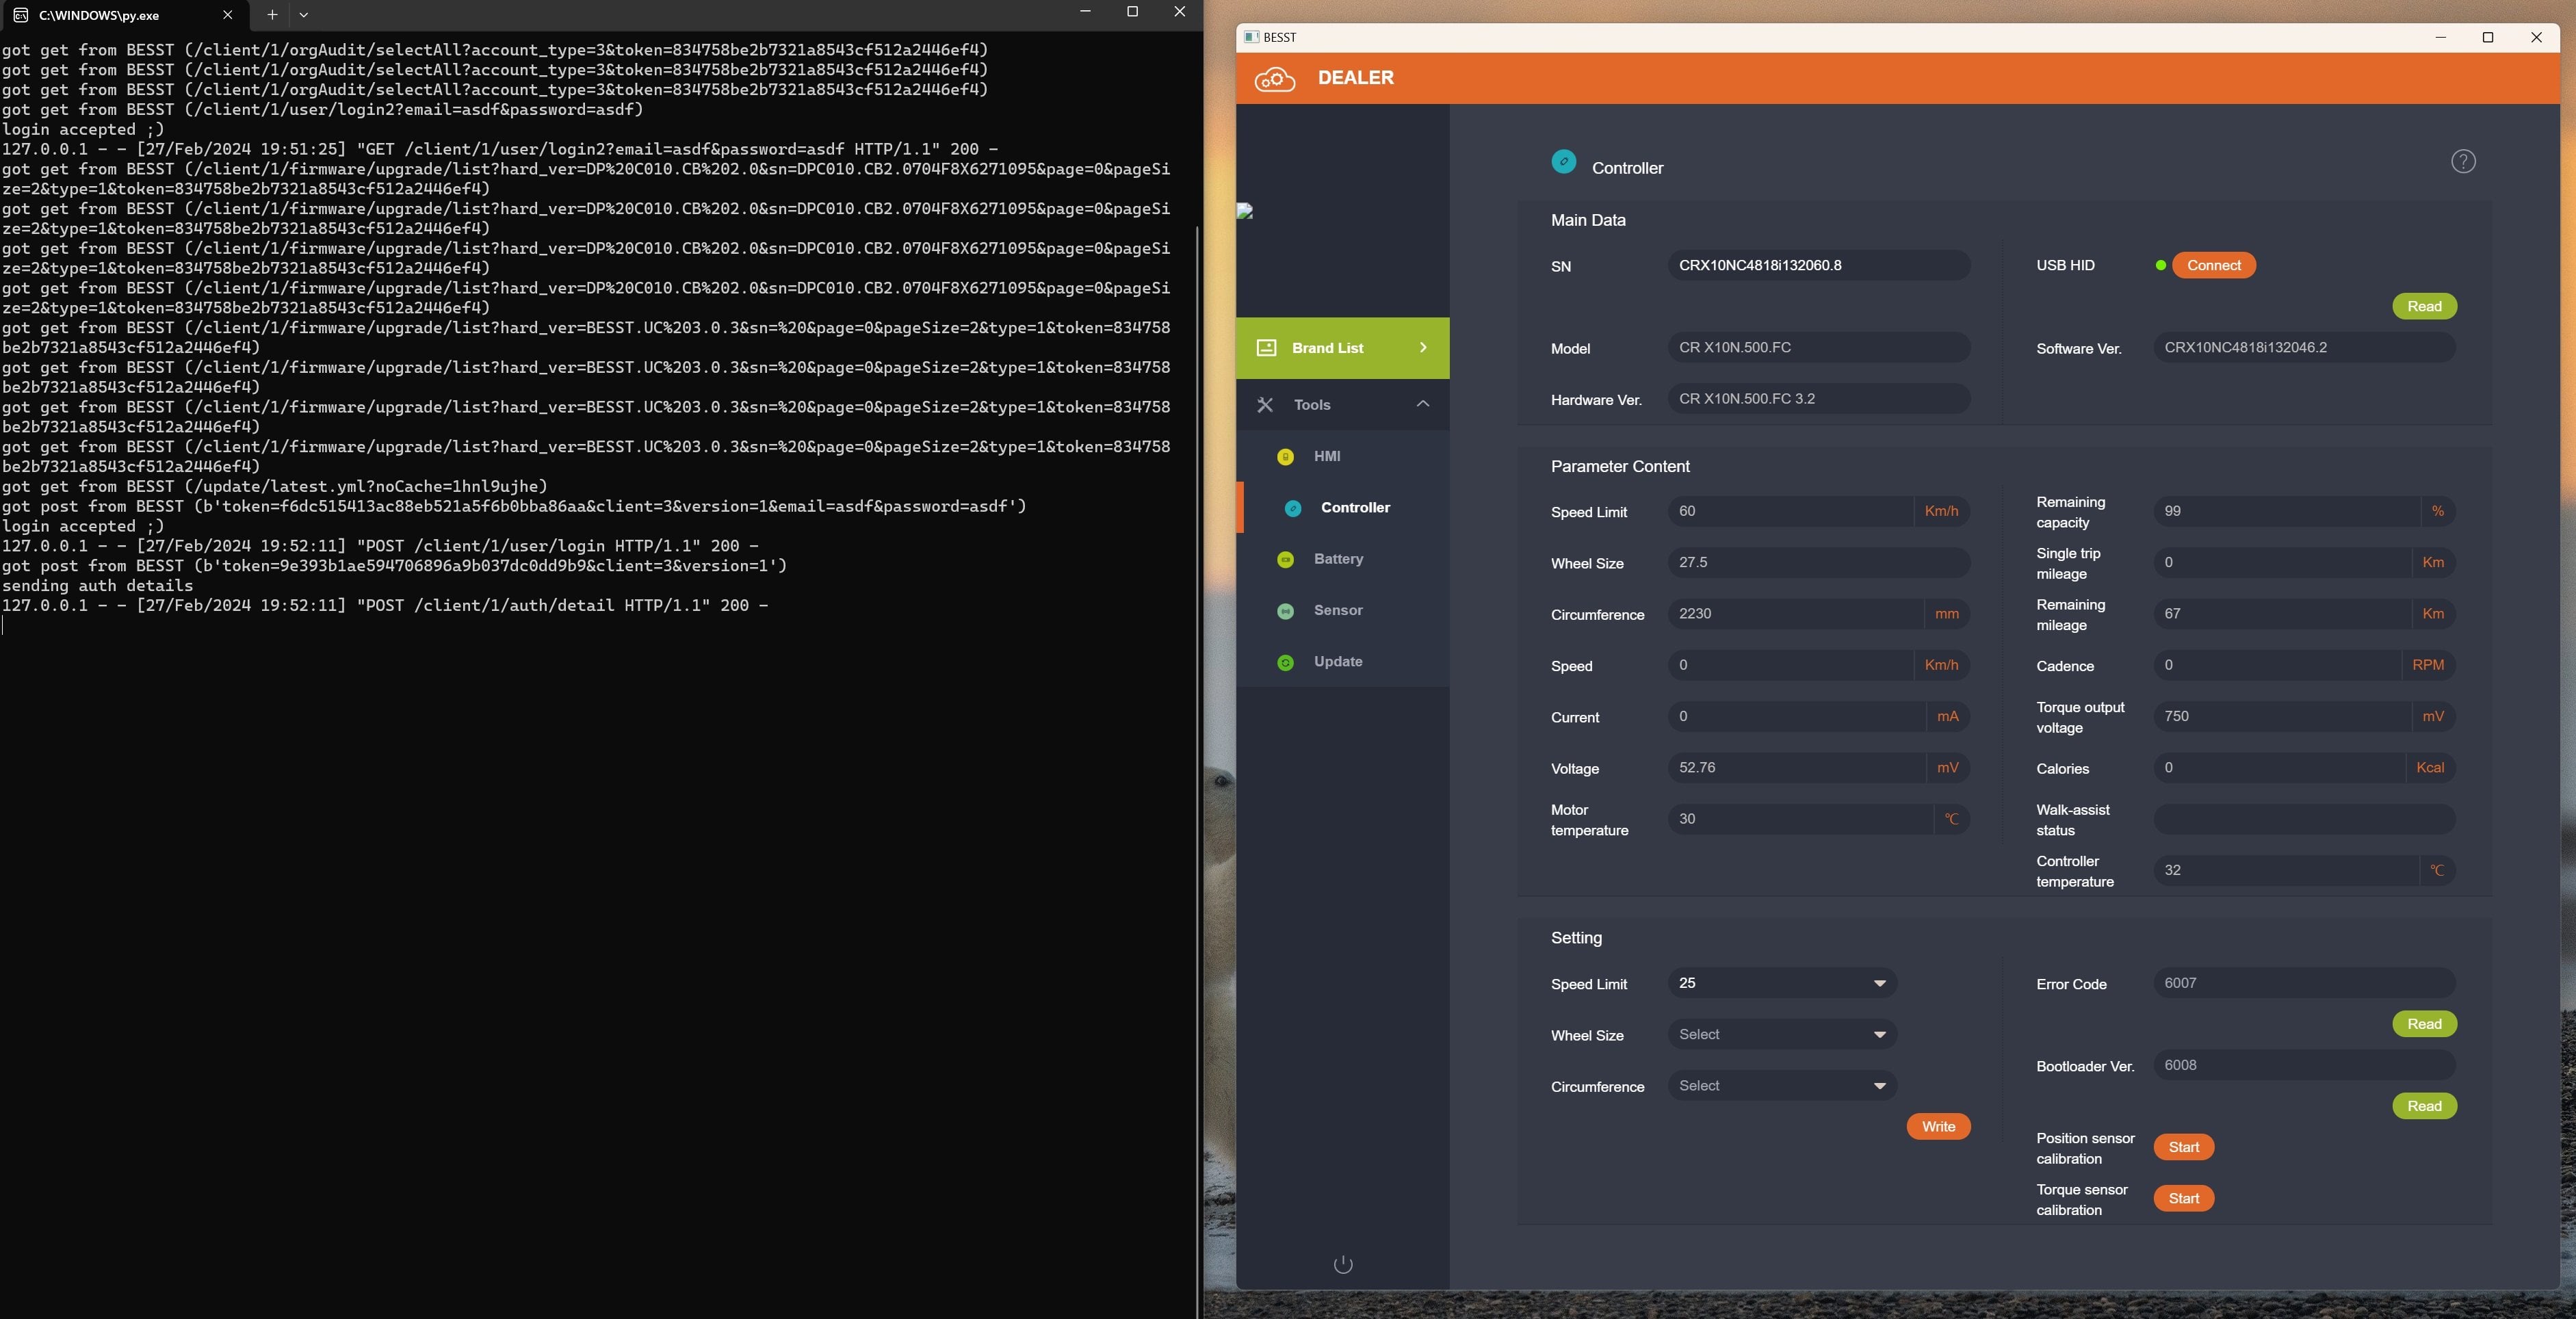
Task: Open the terminal tab dropdown arrow
Action: pos(304,15)
